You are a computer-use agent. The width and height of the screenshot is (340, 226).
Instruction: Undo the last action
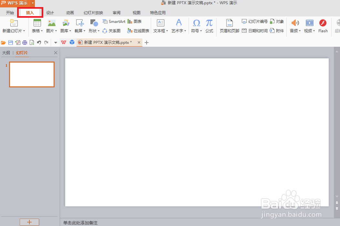[39, 43]
